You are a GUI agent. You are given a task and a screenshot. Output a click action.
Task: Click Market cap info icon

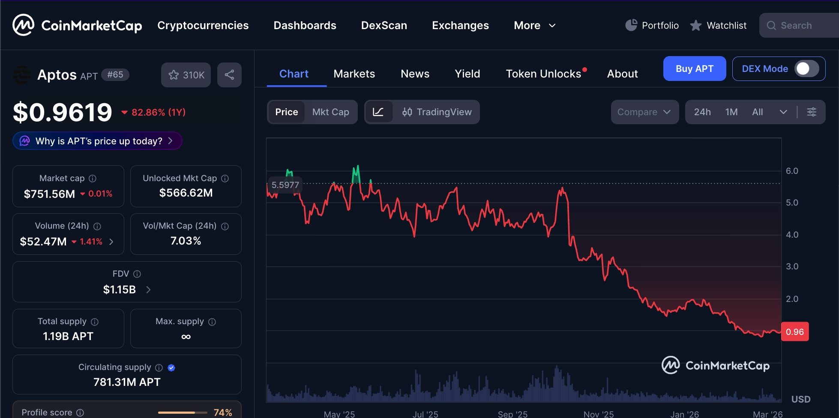point(93,178)
